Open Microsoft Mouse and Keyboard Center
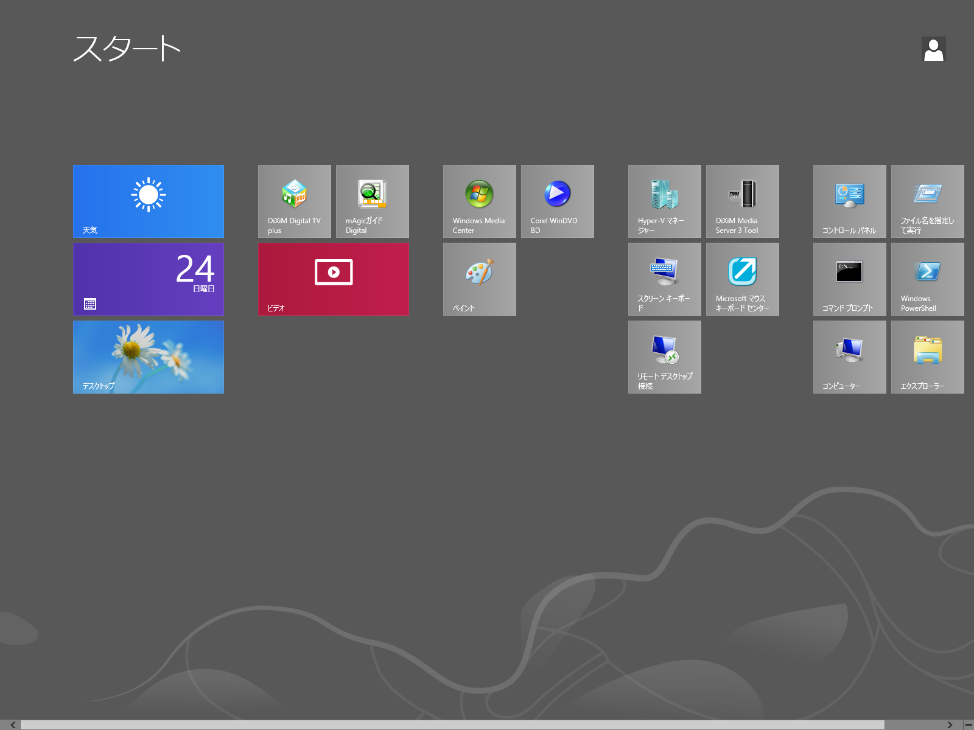 tap(742, 279)
